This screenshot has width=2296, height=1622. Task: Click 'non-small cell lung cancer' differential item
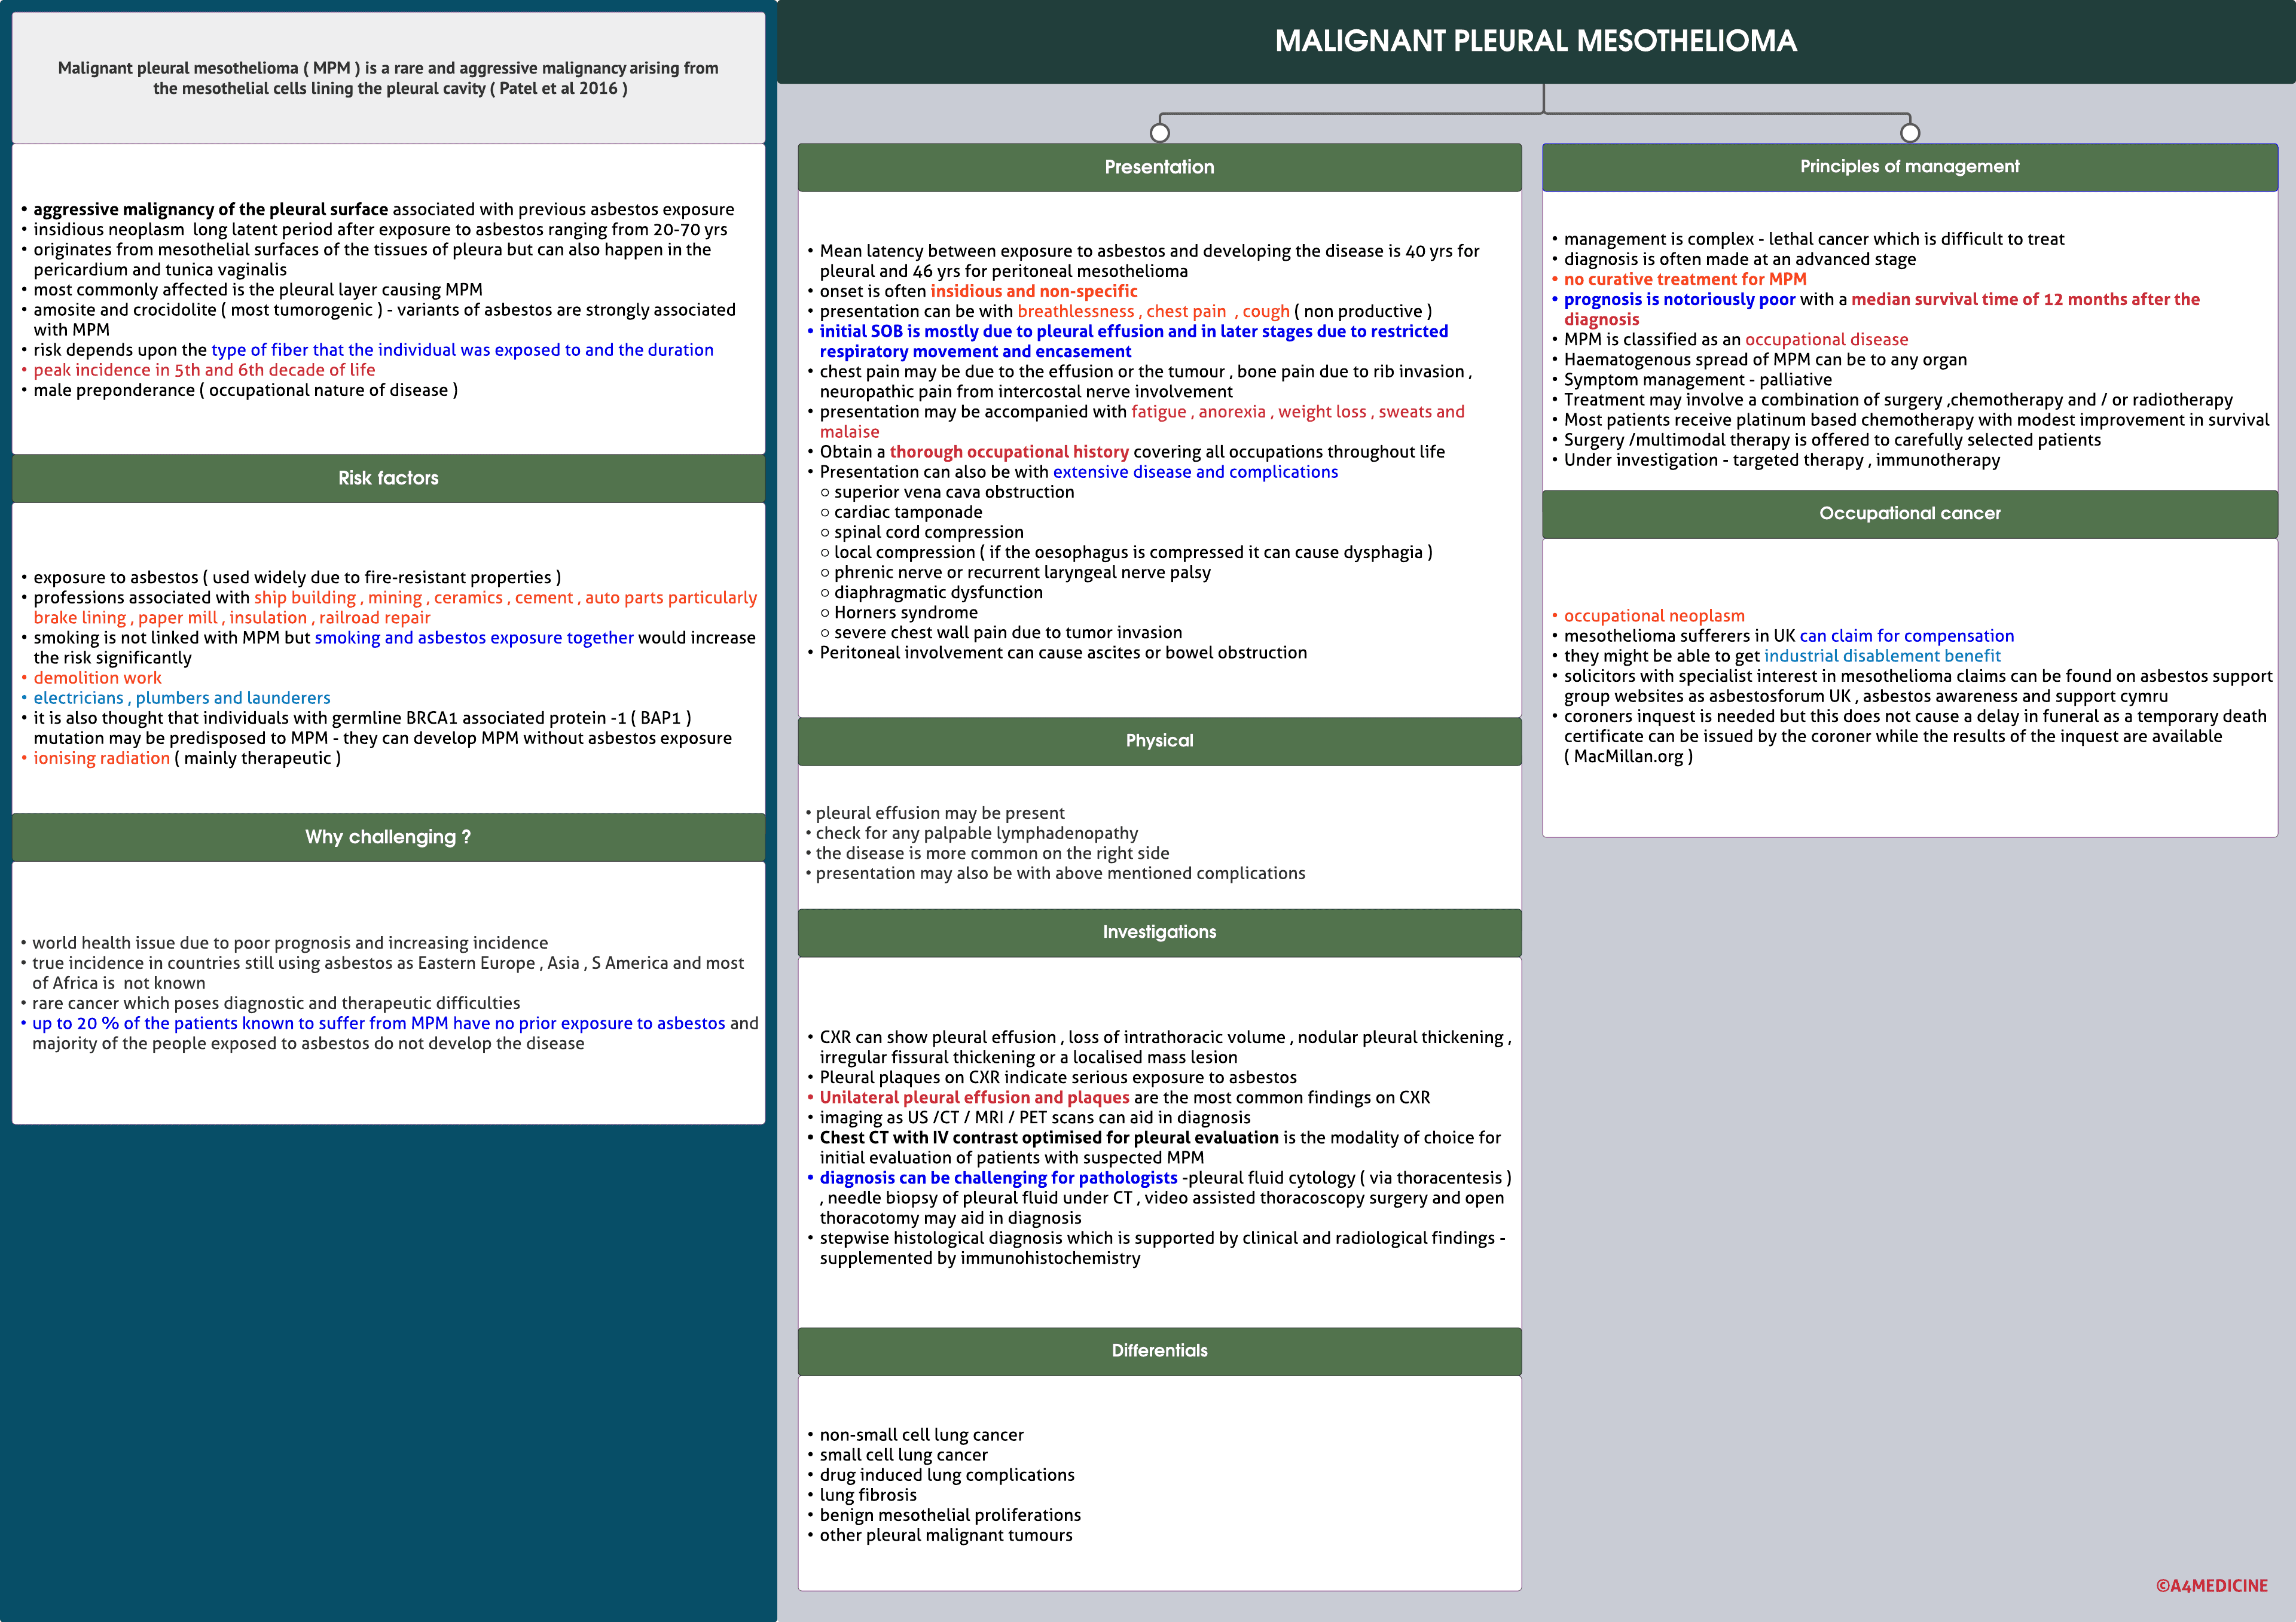click(921, 1435)
